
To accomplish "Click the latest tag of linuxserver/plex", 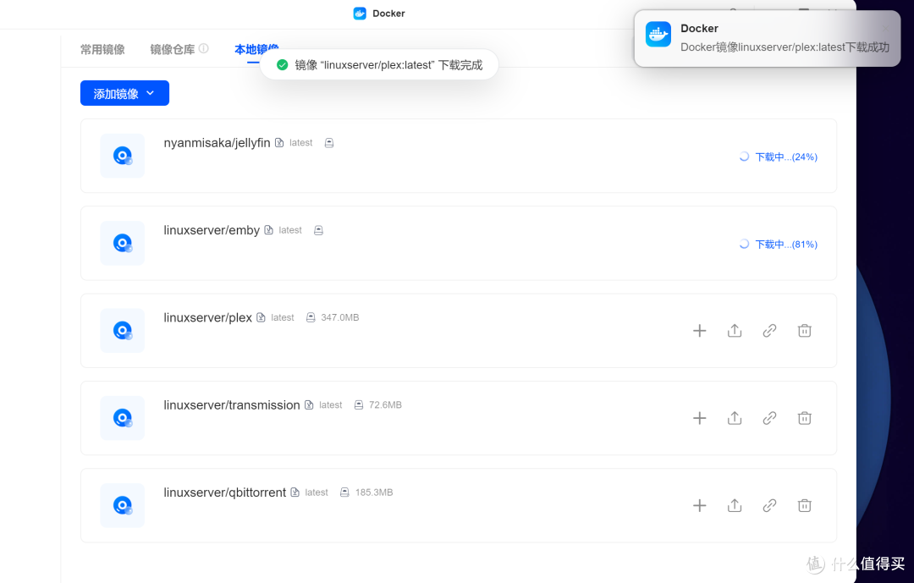I will coord(283,318).
